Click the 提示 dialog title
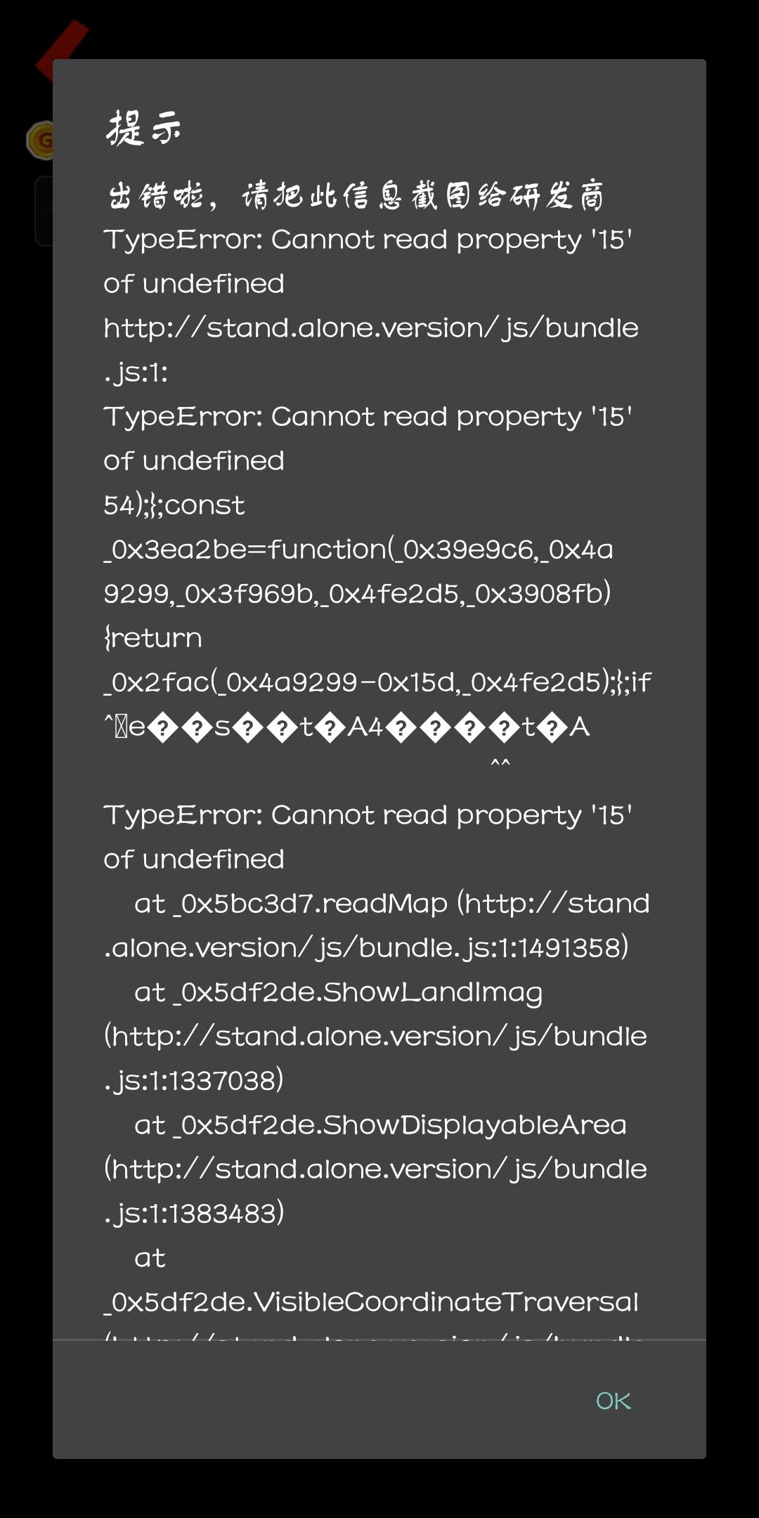 point(143,129)
